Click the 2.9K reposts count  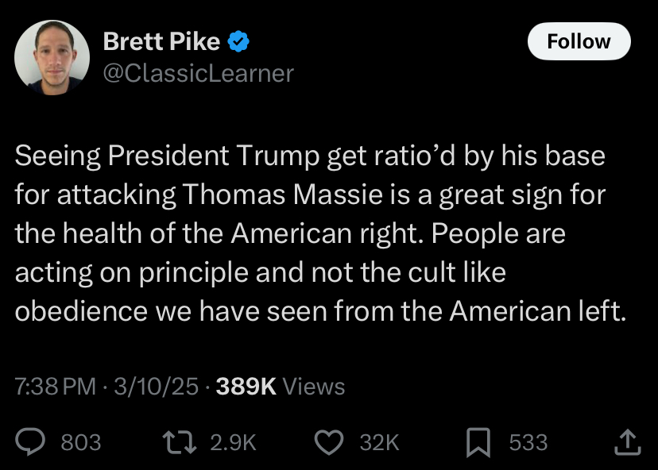point(233,442)
